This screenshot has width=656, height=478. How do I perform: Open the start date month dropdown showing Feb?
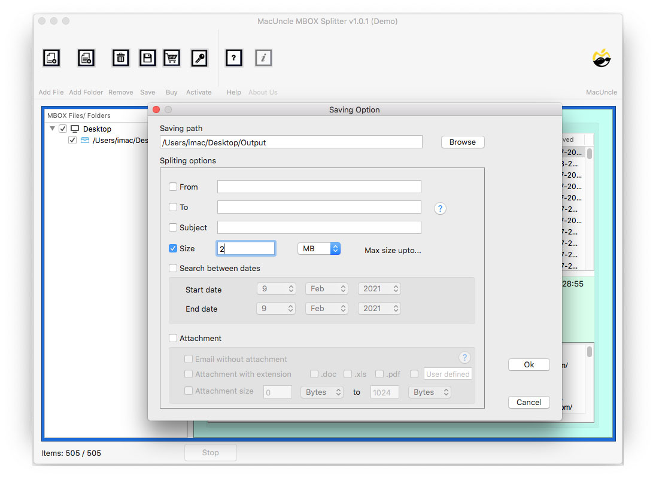(x=326, y=288)
